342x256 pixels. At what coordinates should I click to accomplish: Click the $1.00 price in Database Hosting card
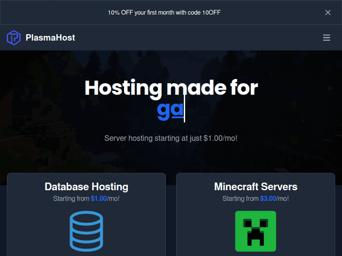[x=98, y=199]
